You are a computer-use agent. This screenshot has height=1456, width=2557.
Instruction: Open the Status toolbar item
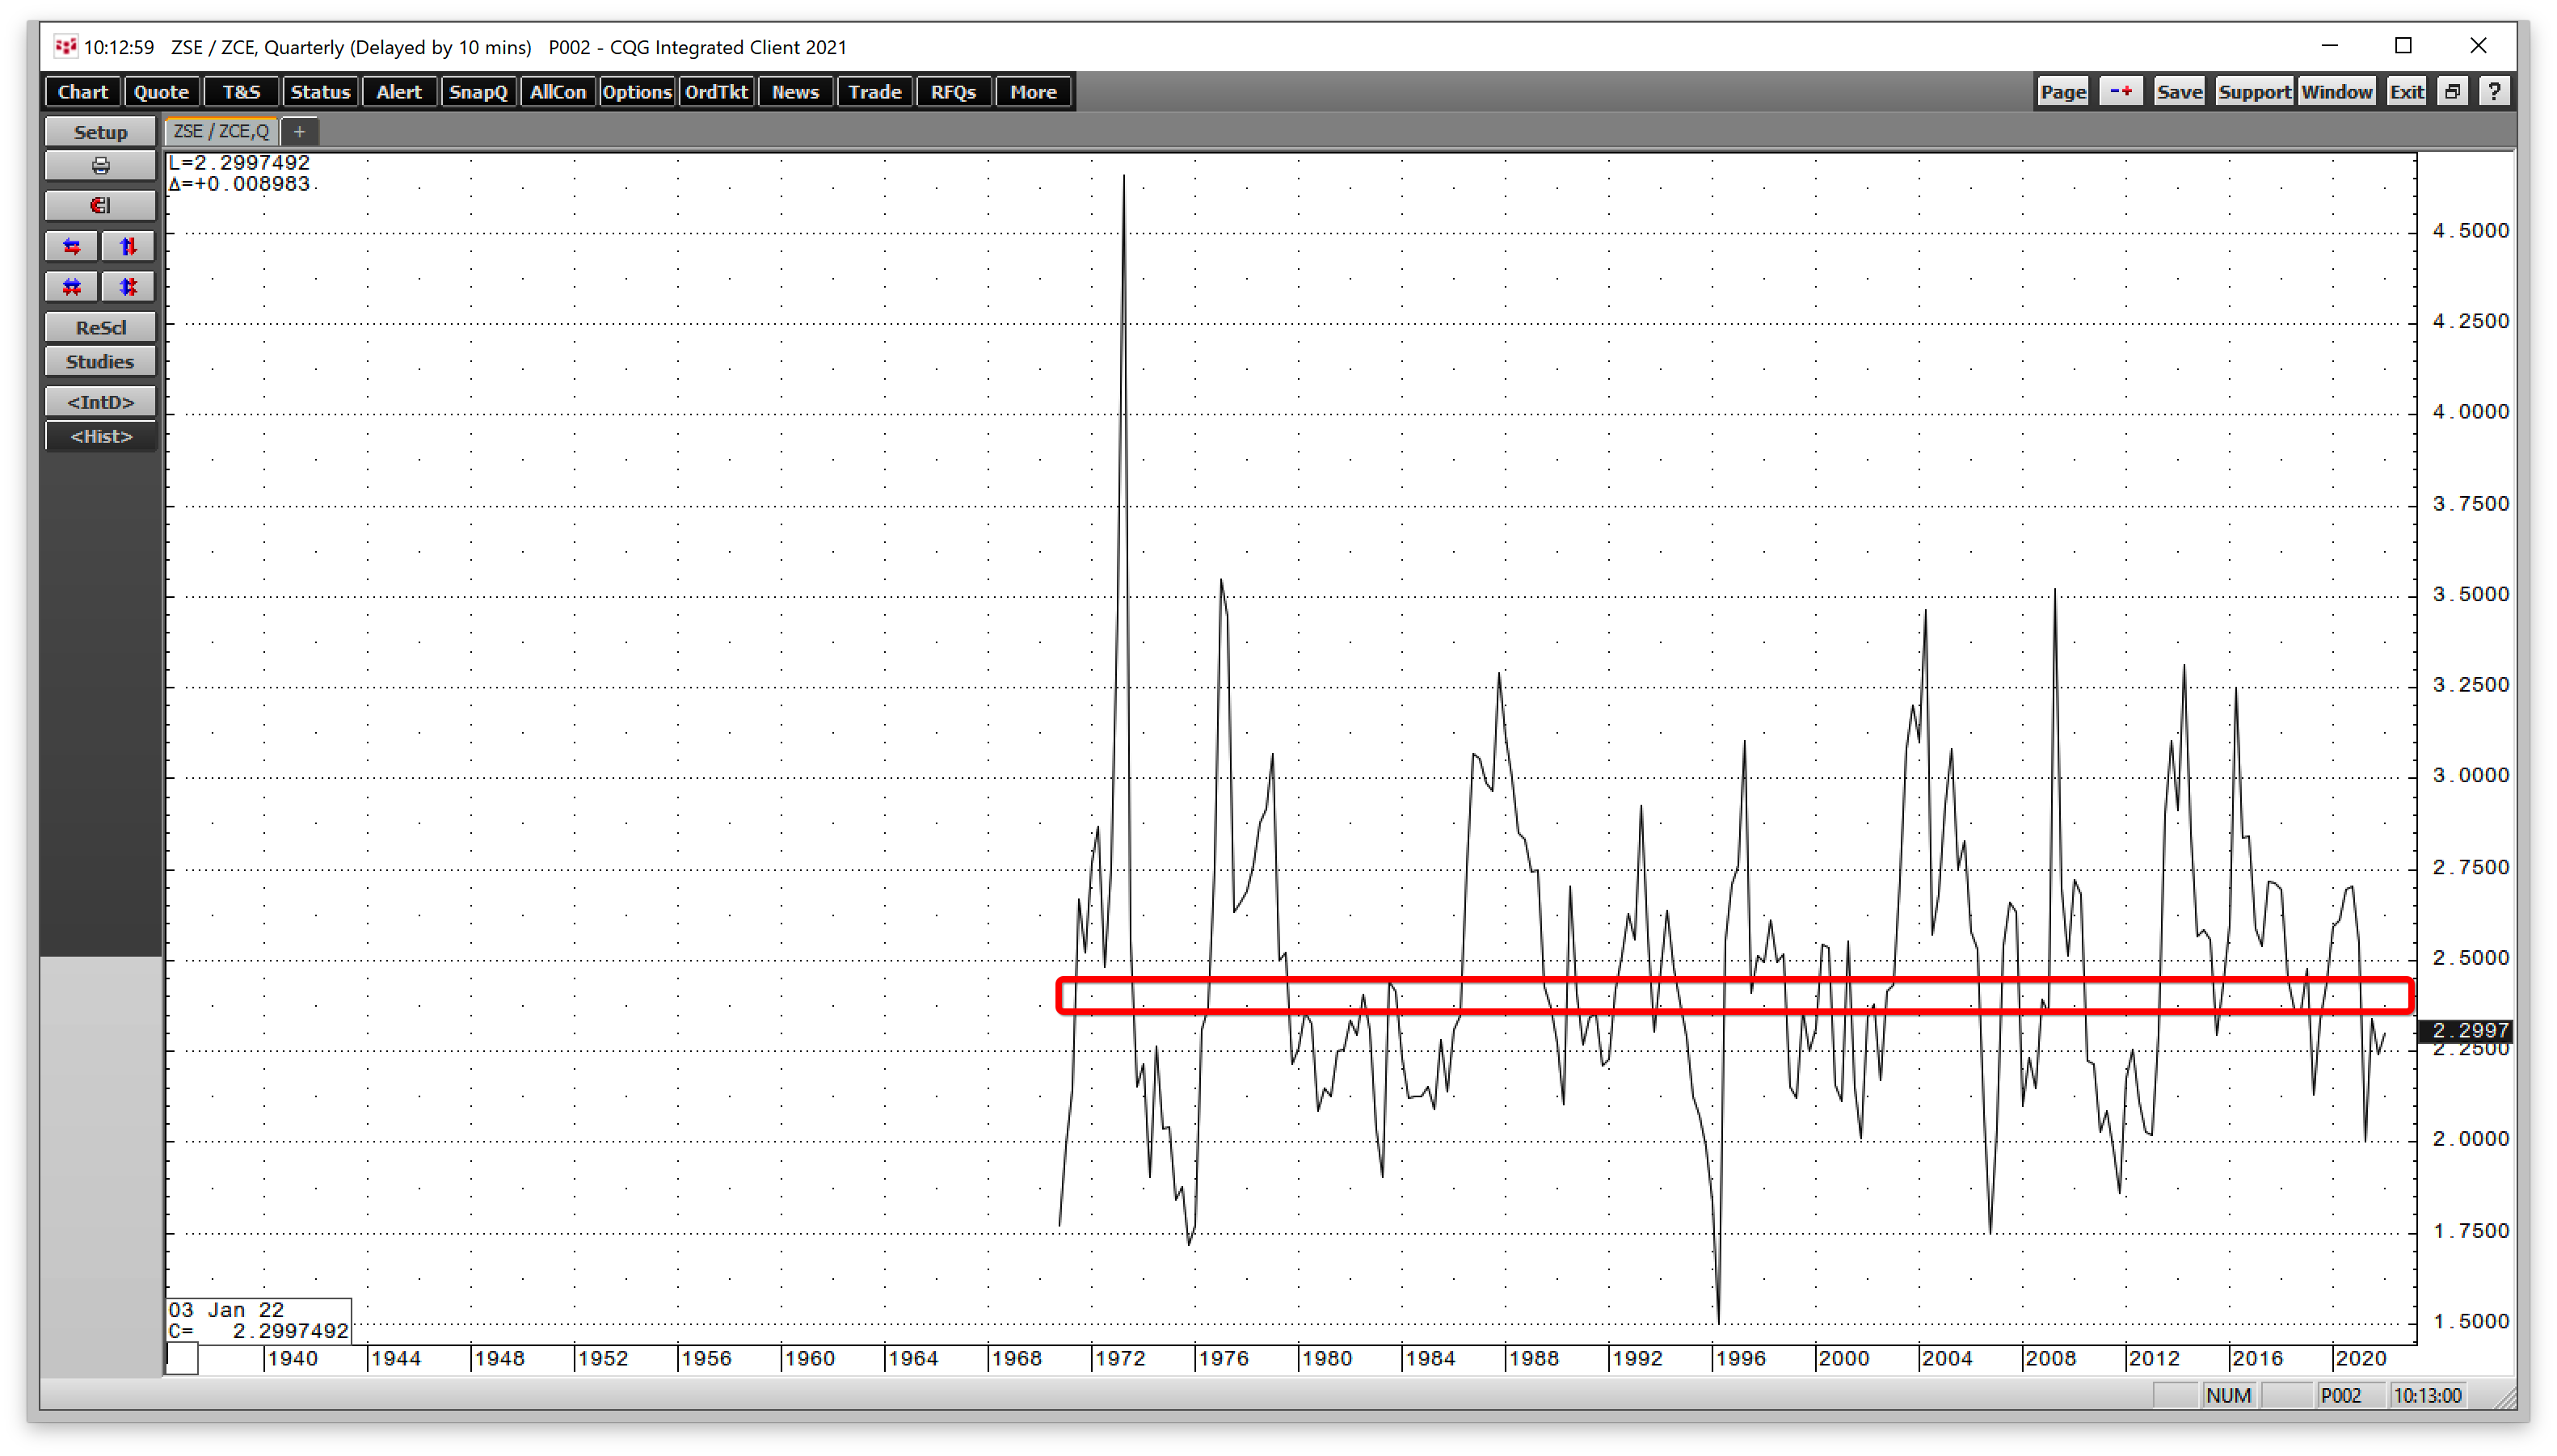(x=320, y=92)
